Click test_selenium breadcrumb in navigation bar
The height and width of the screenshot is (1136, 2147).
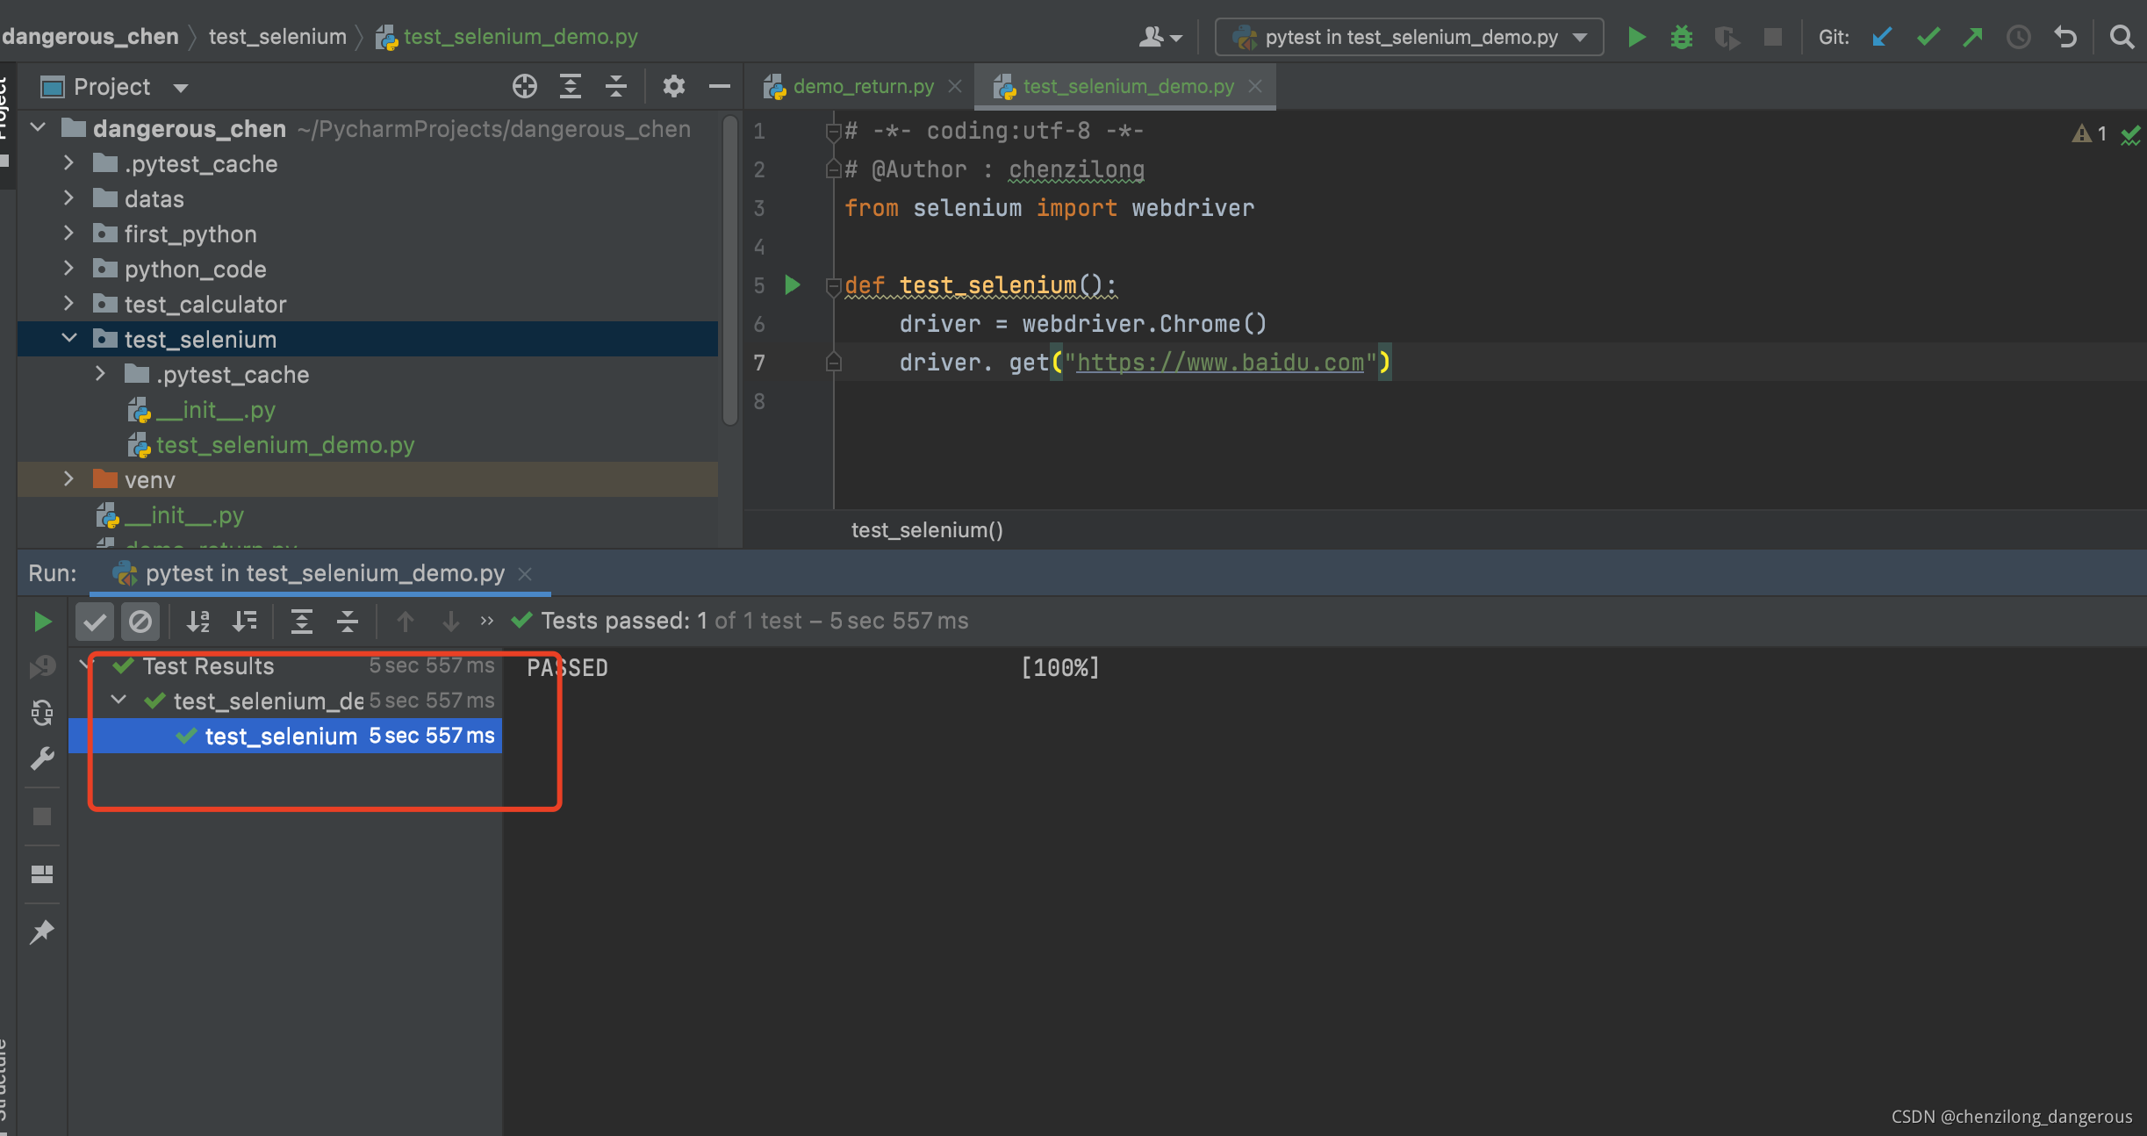click(x=277, y=37)
